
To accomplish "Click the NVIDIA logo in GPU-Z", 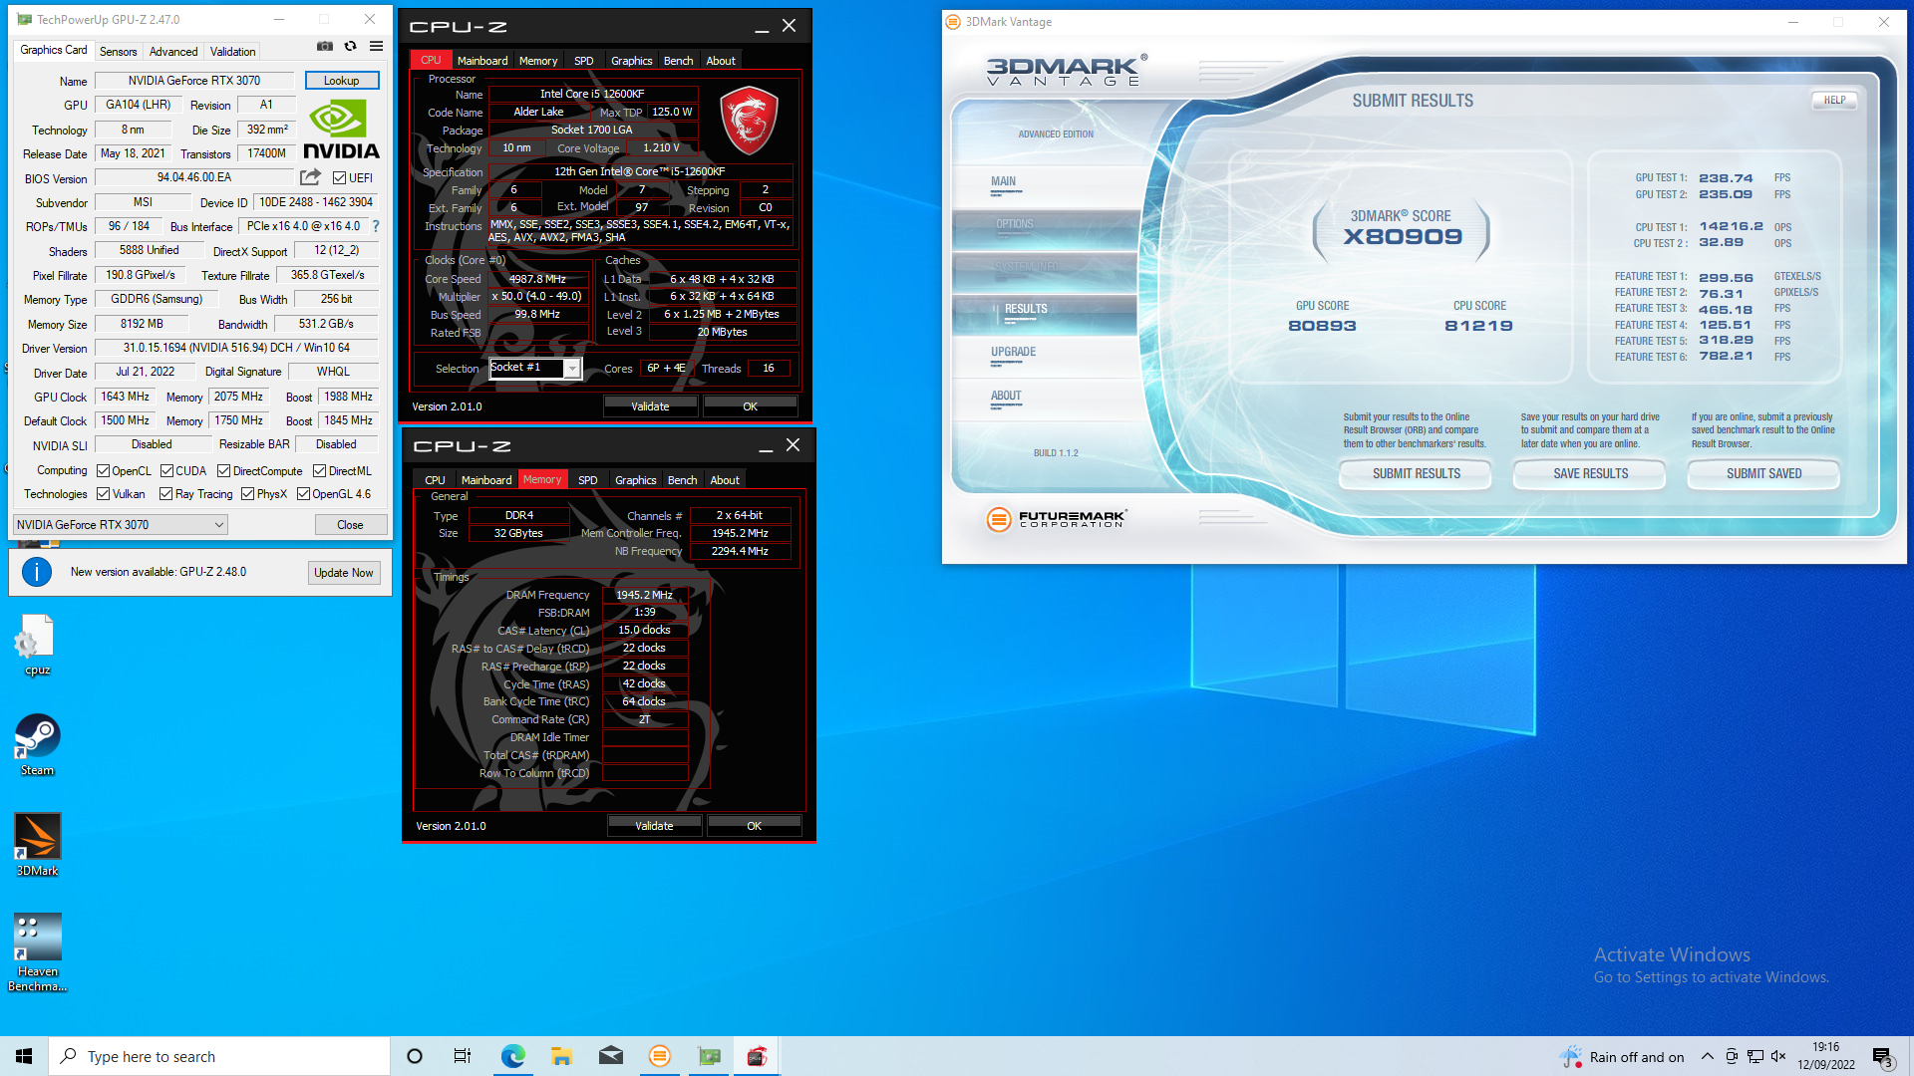I will 341,132.
